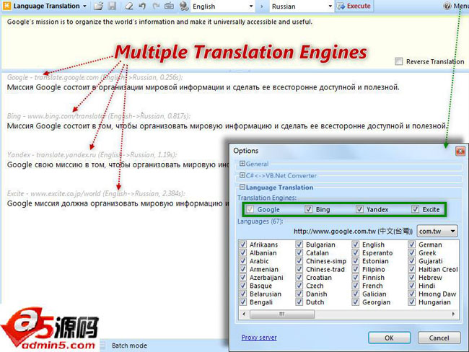Viewport: 469px width, 352px height.
Task: Uncheck the Croatian language
Action: tap(299, 277)
